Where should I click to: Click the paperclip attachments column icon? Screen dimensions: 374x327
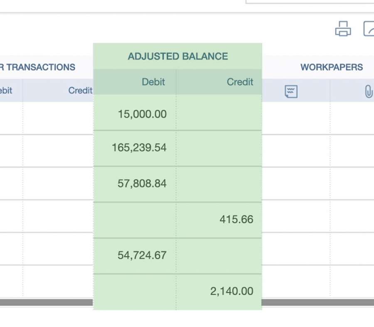point(368,91)
